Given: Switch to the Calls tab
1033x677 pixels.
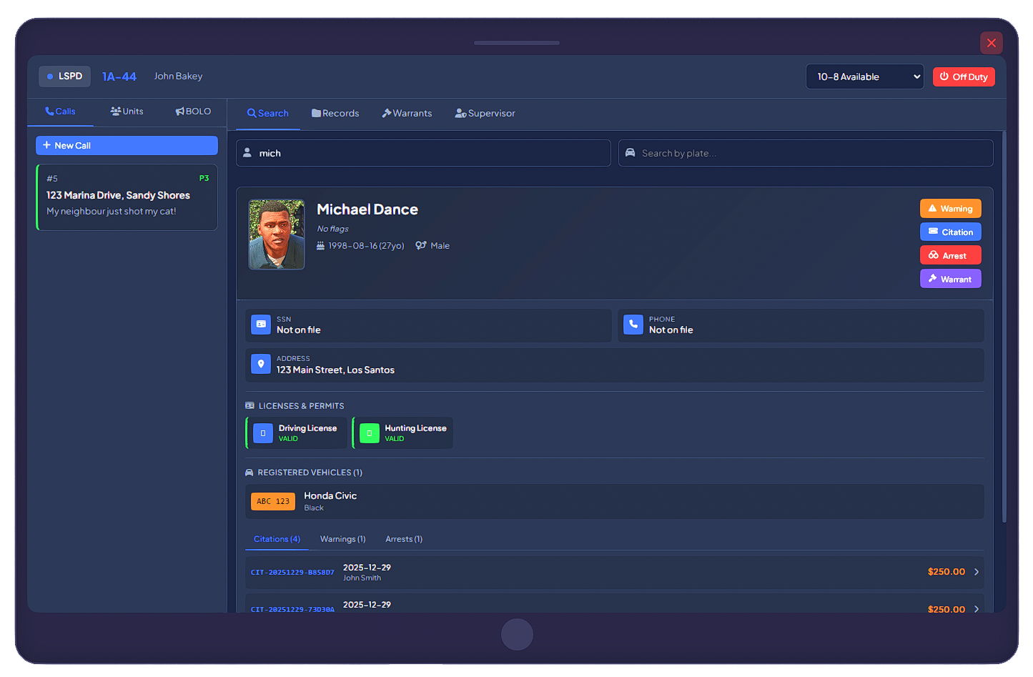Looking at the screenshot, I should pyautogui.click(x=60, y=112).
